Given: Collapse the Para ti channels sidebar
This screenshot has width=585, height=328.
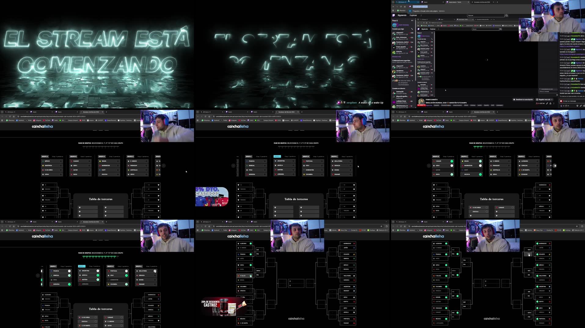Looking at the screenshot, I should pos(412,20).
